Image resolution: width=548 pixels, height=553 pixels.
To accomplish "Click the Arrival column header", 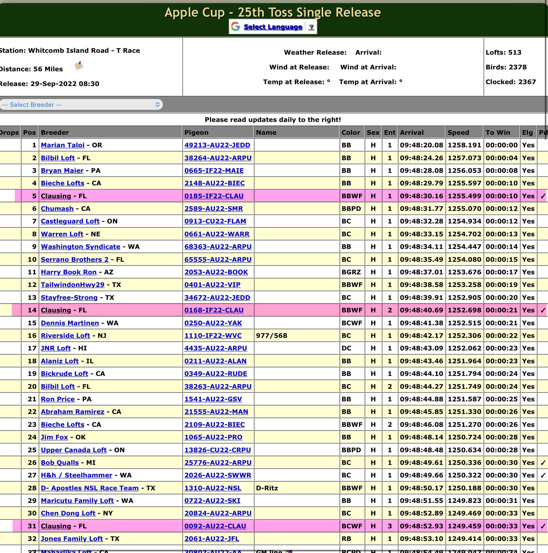I will [x=412, y=133].
